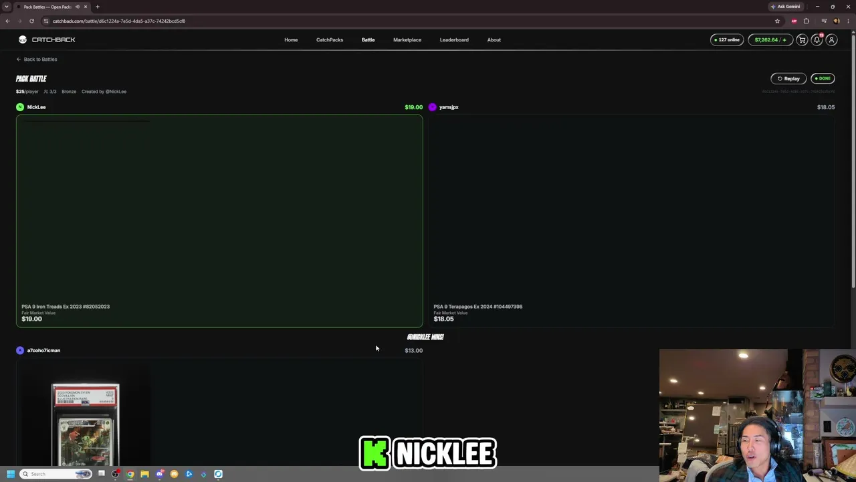The height and width of the screenshot is (482, 856).
Task: Click the a7coho7icman player name
Action: pyautogui.click(x=43, y=350)
